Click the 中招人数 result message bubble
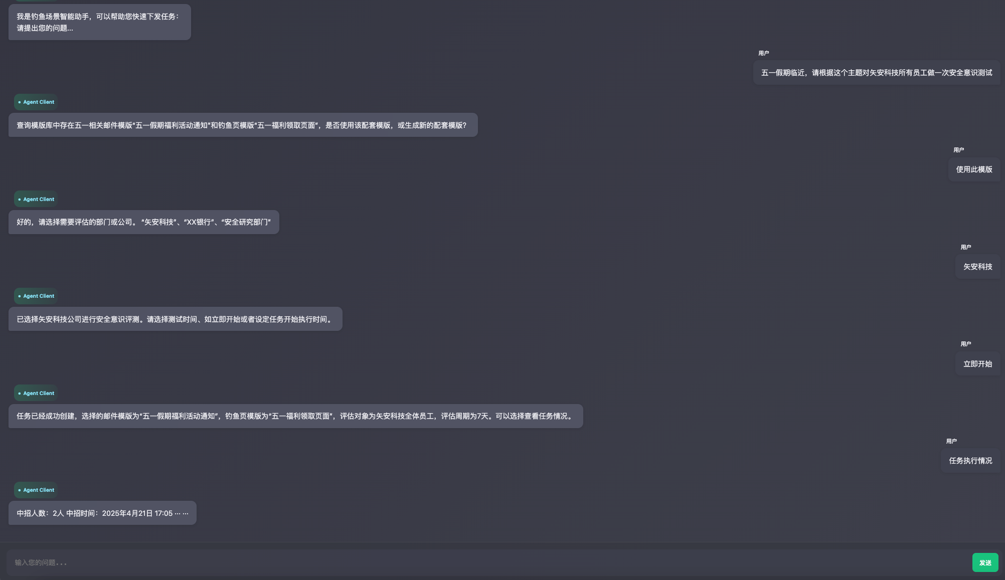1005x580 pixels. (x=102, y=513)
